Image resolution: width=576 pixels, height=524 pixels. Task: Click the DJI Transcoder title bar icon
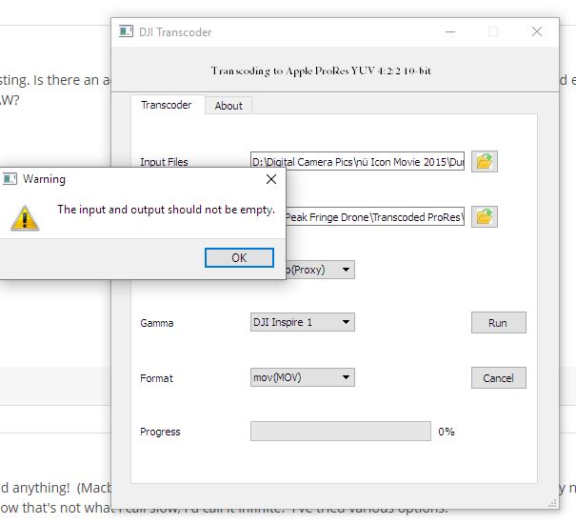[126, 31]
